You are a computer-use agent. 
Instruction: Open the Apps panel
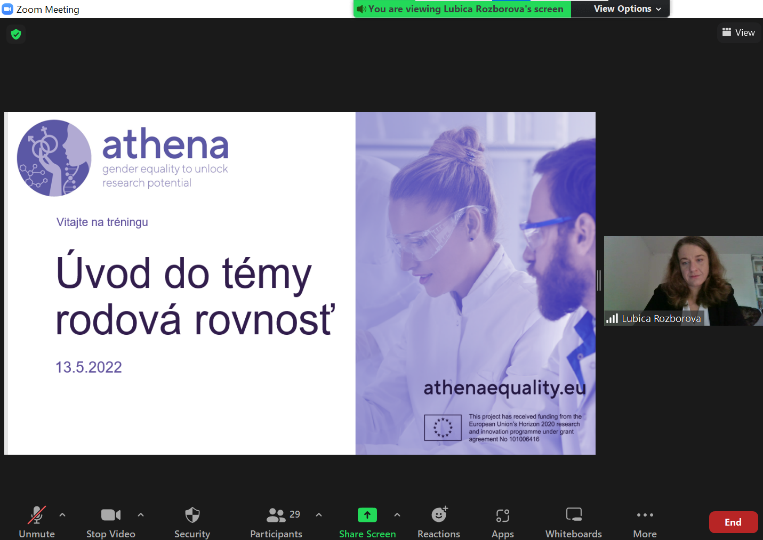(x=503, y=522)
